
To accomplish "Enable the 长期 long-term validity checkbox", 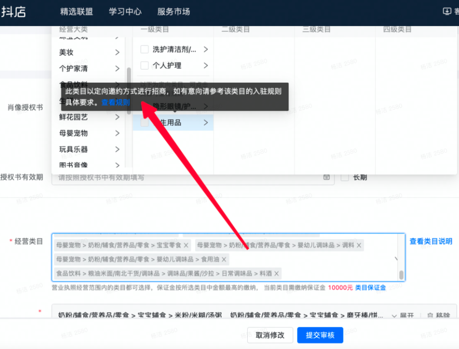I will tap(345, 177).
